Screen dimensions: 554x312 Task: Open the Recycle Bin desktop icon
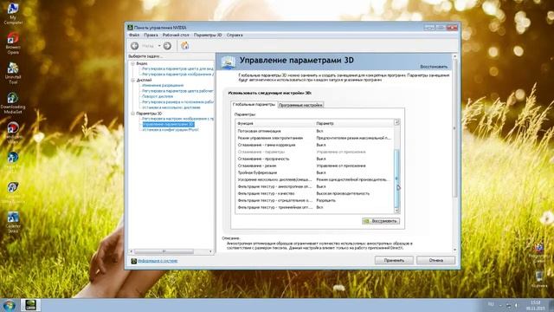coord(538,279)
